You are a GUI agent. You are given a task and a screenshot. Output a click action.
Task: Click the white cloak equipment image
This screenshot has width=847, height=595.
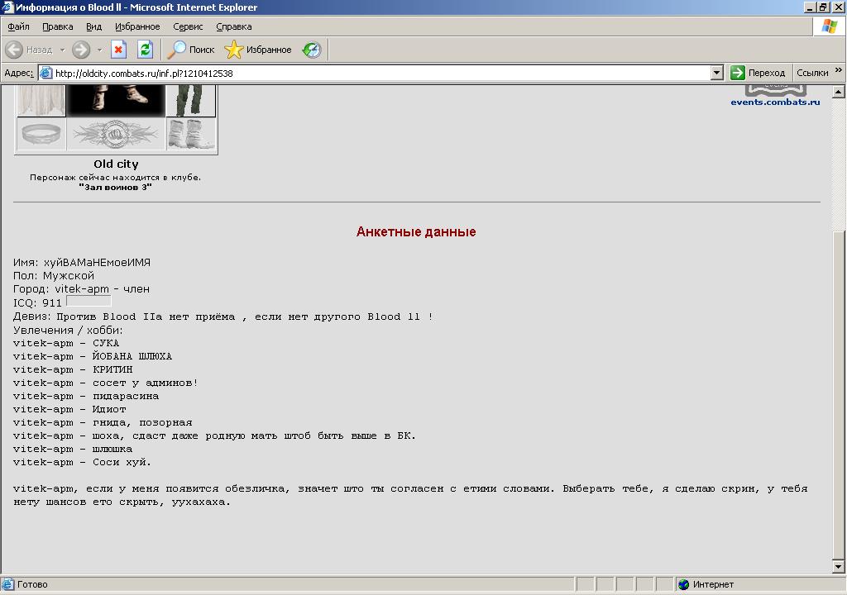pyautogui.click(x=41, y=100)
